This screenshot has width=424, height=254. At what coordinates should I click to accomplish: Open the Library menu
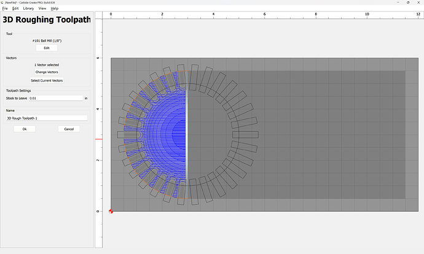(28, 9)
